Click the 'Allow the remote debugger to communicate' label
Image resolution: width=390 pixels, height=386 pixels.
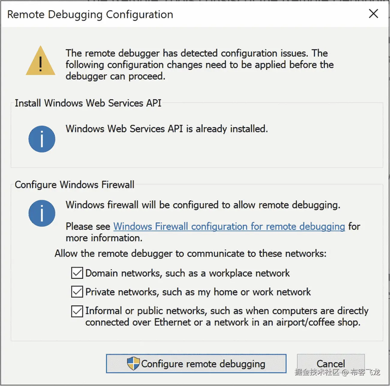(190, 254)
